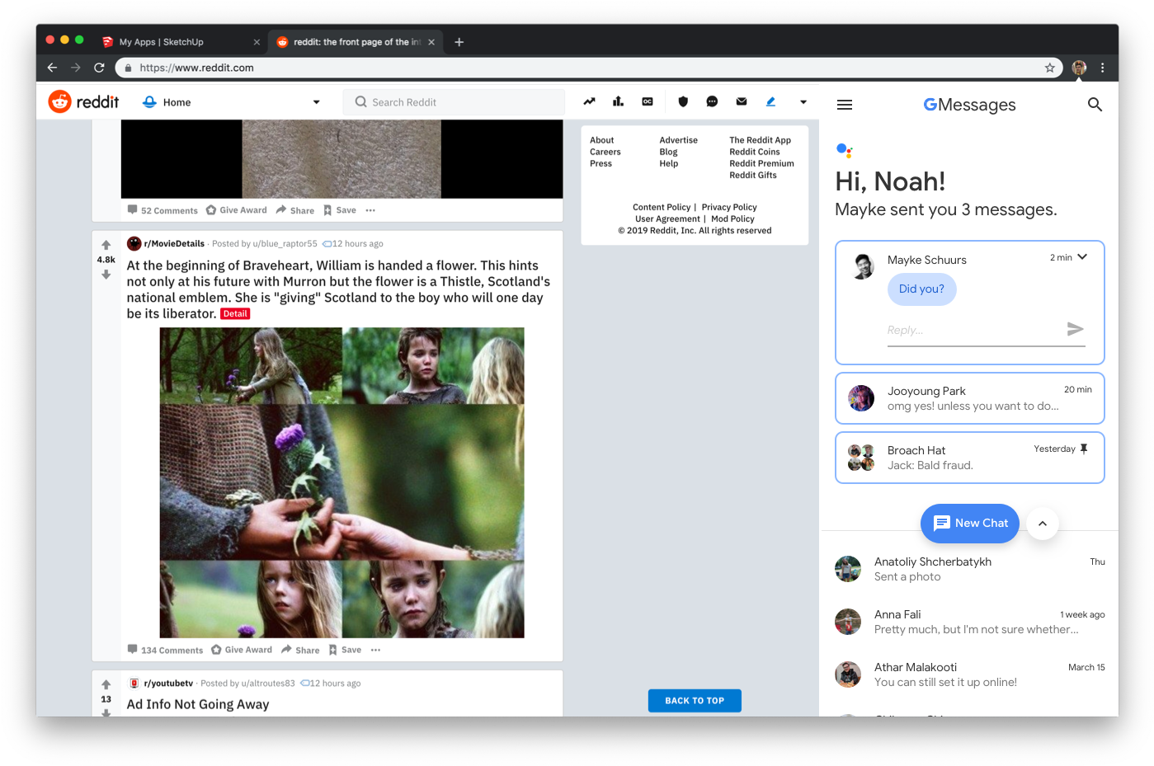Create a post with the pencil icon
The image size is (1154, 766).
(770, 101)
